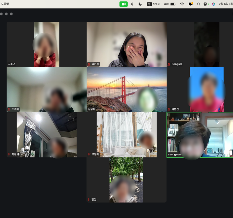Open Spotlight search magnifier icon

199,4
